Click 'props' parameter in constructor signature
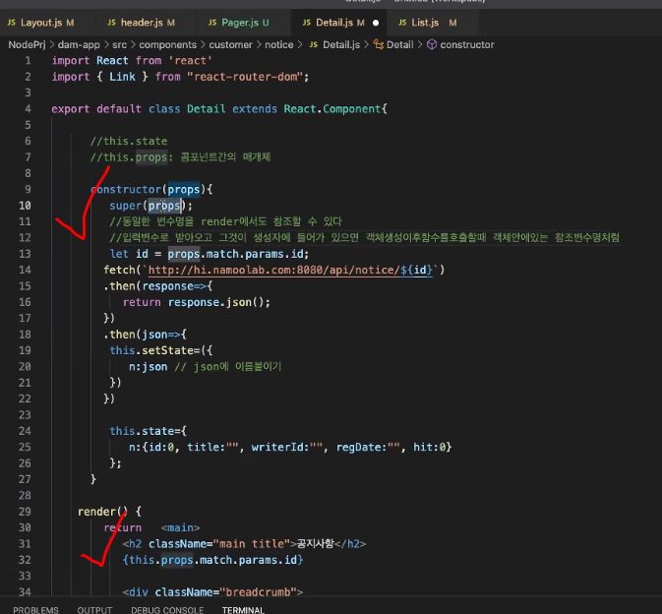This screenshot has height=614, width=662. pyautogui.click(x=184, y=190)
